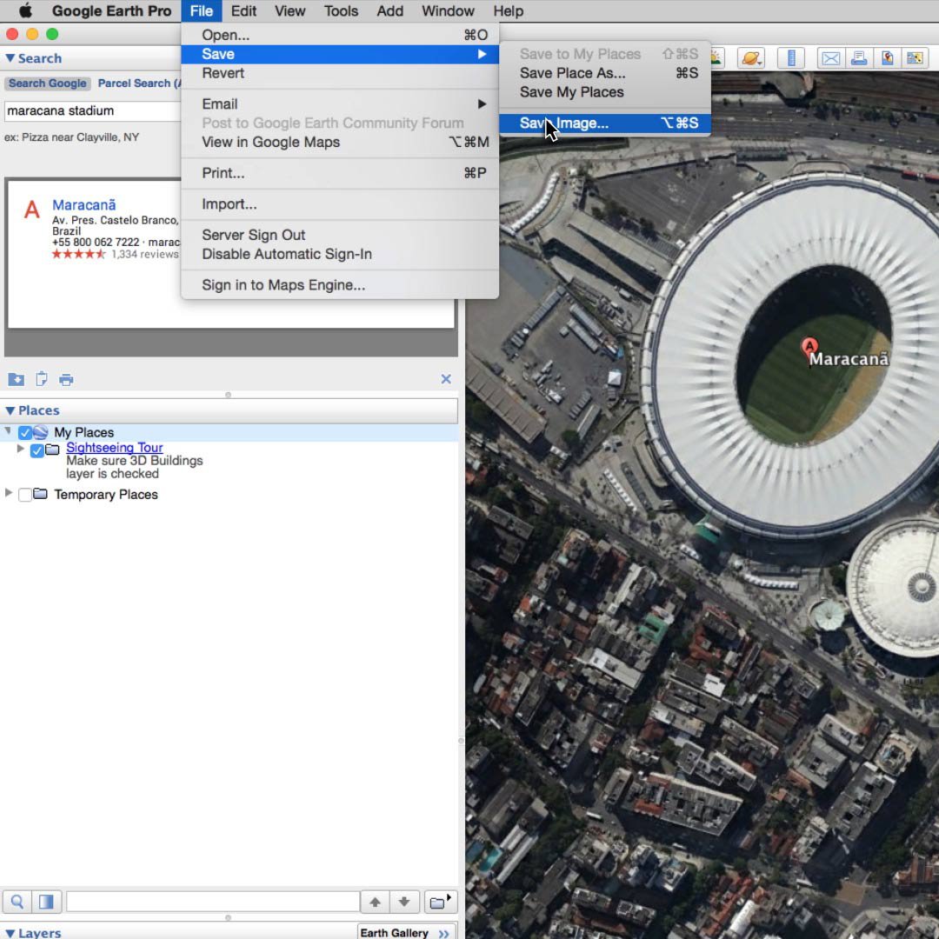
Task: Open the Sightseeing Tour link
Action: coord(115,448)
